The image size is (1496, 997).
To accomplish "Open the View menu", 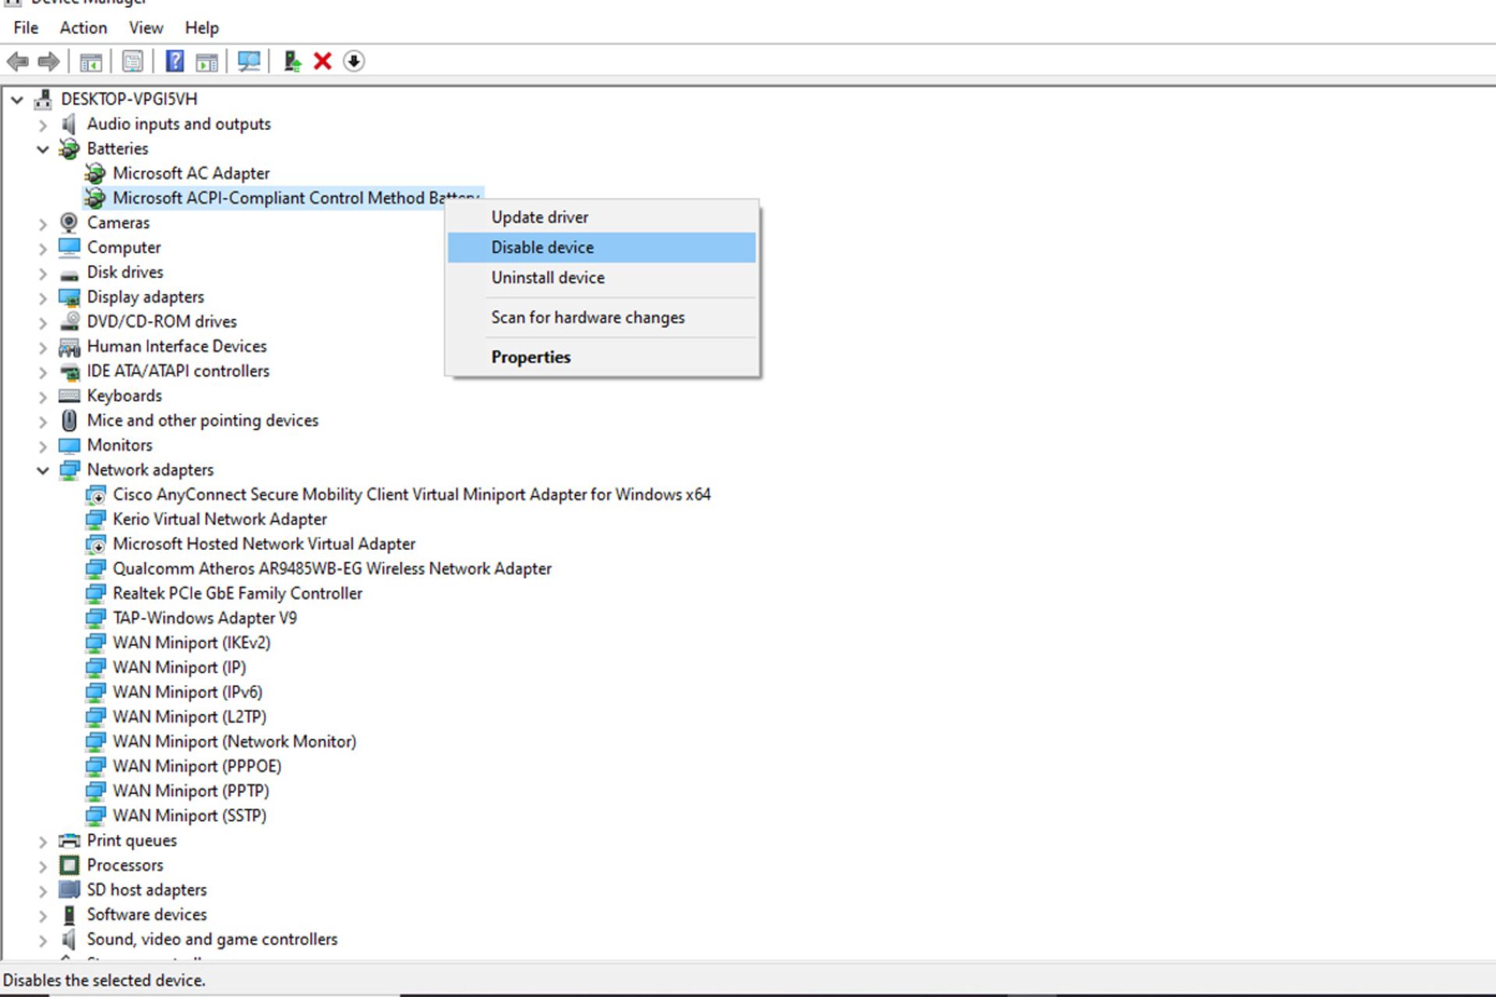I will (146, 28).
